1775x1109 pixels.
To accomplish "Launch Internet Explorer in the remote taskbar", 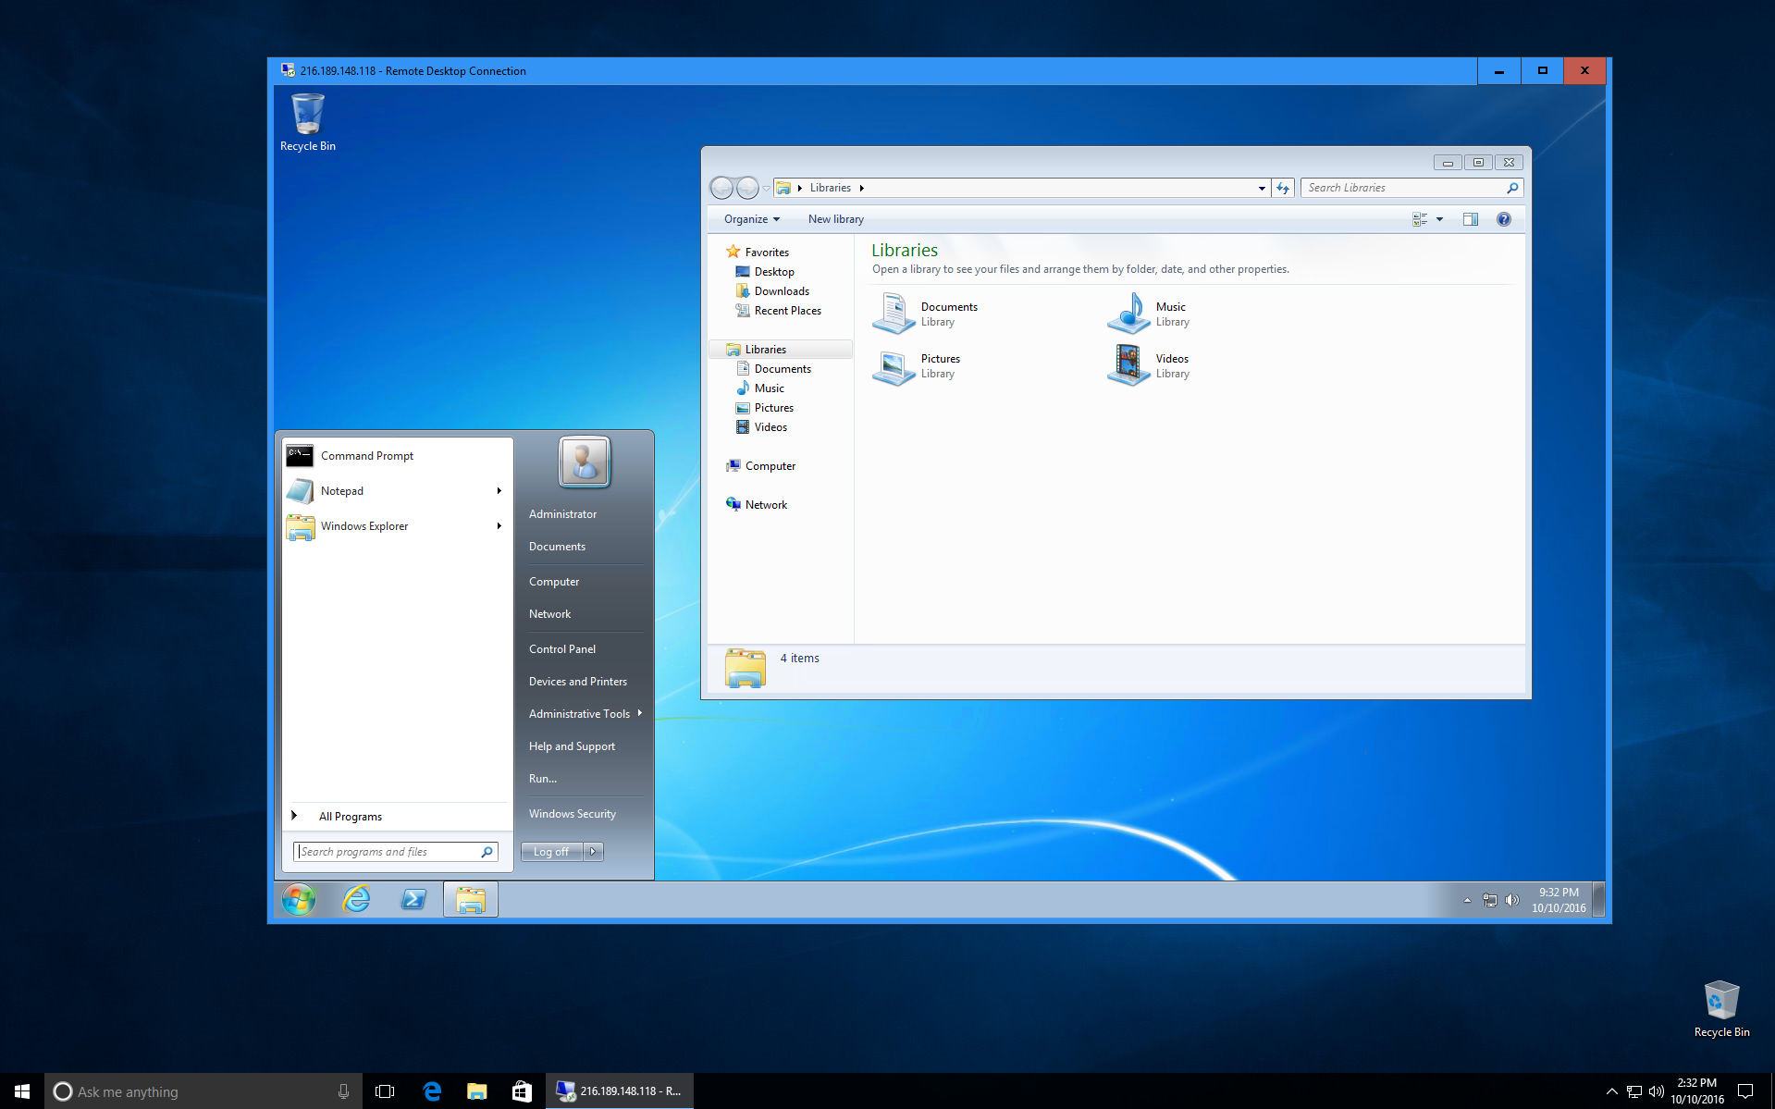I will click(356, 899).
